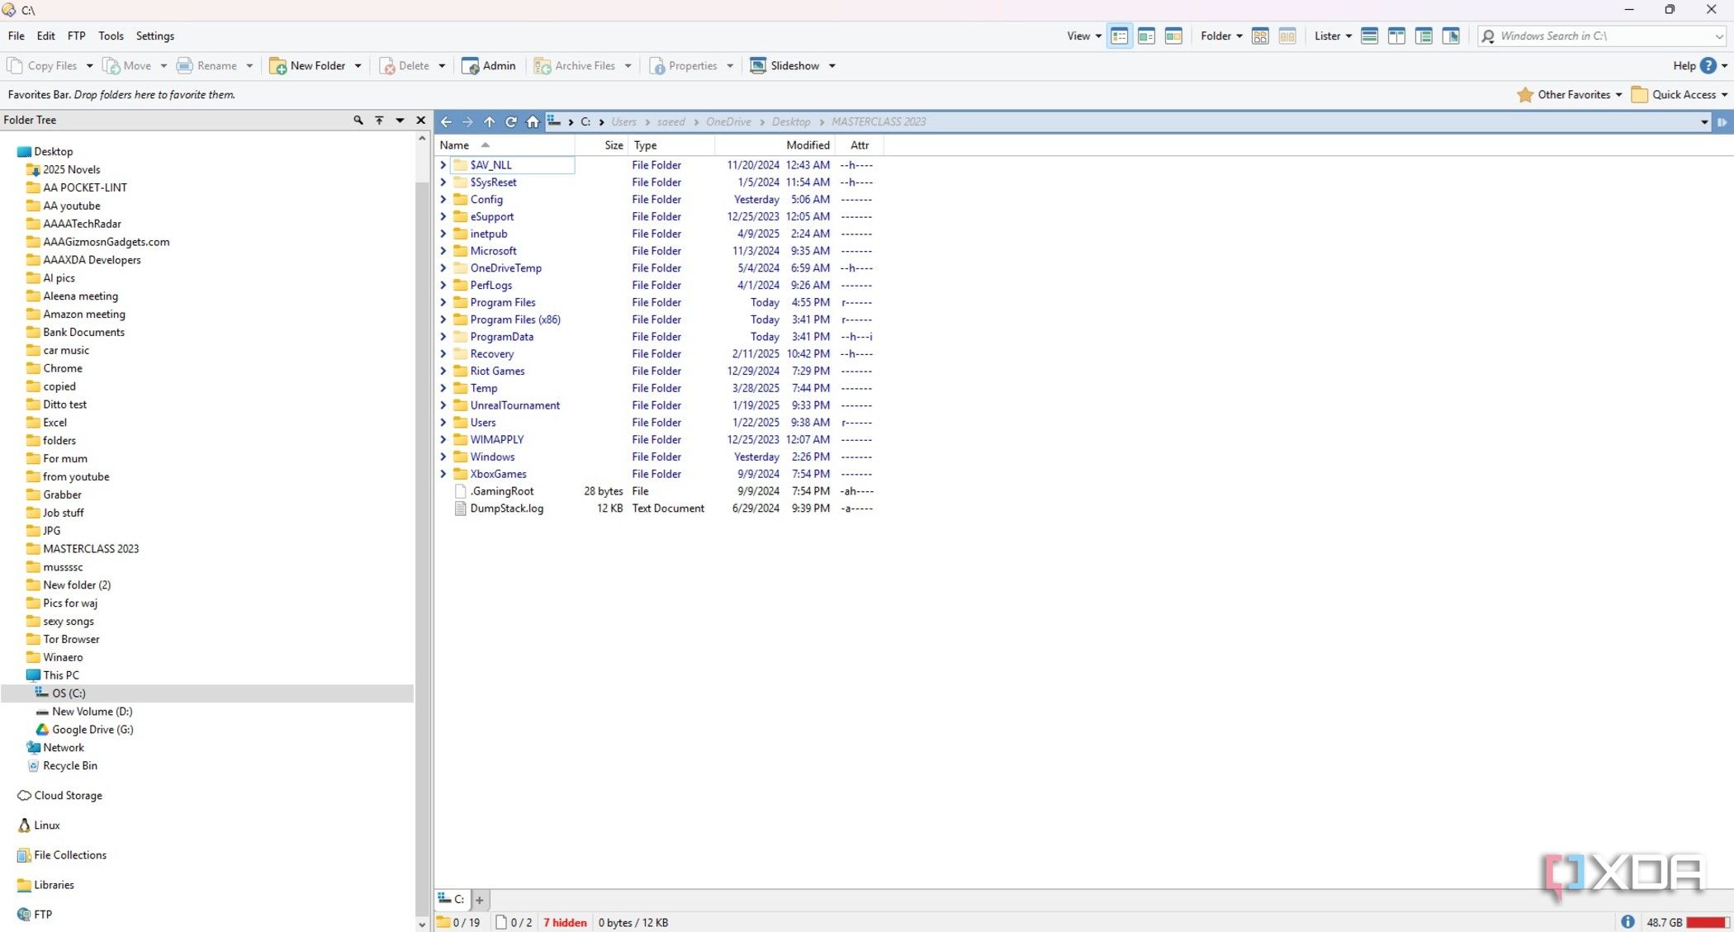
Task: Refresh the current folder listing
Action: 511,121
